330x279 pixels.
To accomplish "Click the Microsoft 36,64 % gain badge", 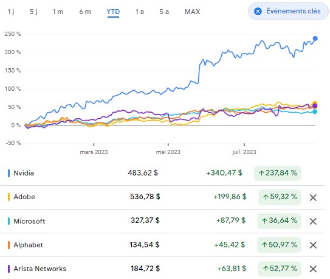I will [x=279, y=221].
